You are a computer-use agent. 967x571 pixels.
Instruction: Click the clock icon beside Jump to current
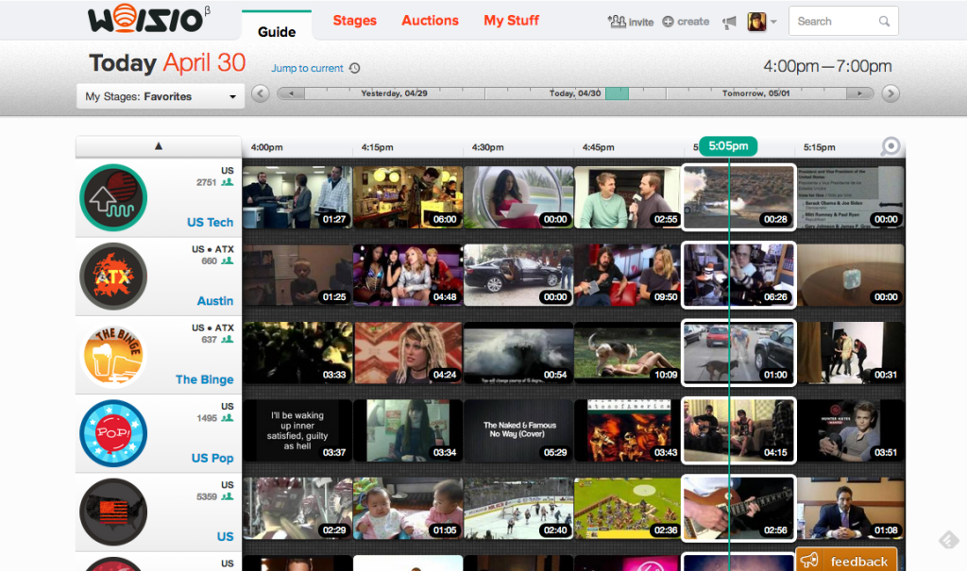354,68
